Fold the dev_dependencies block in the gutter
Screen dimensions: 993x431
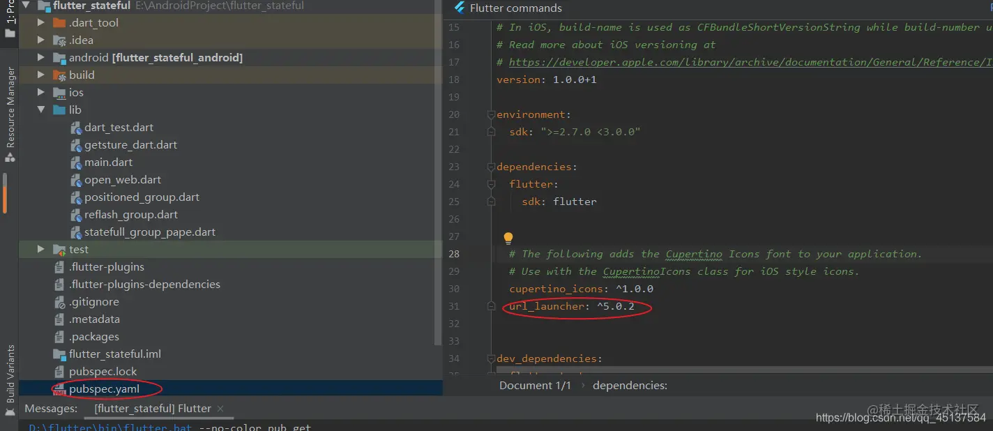[492, 358]
